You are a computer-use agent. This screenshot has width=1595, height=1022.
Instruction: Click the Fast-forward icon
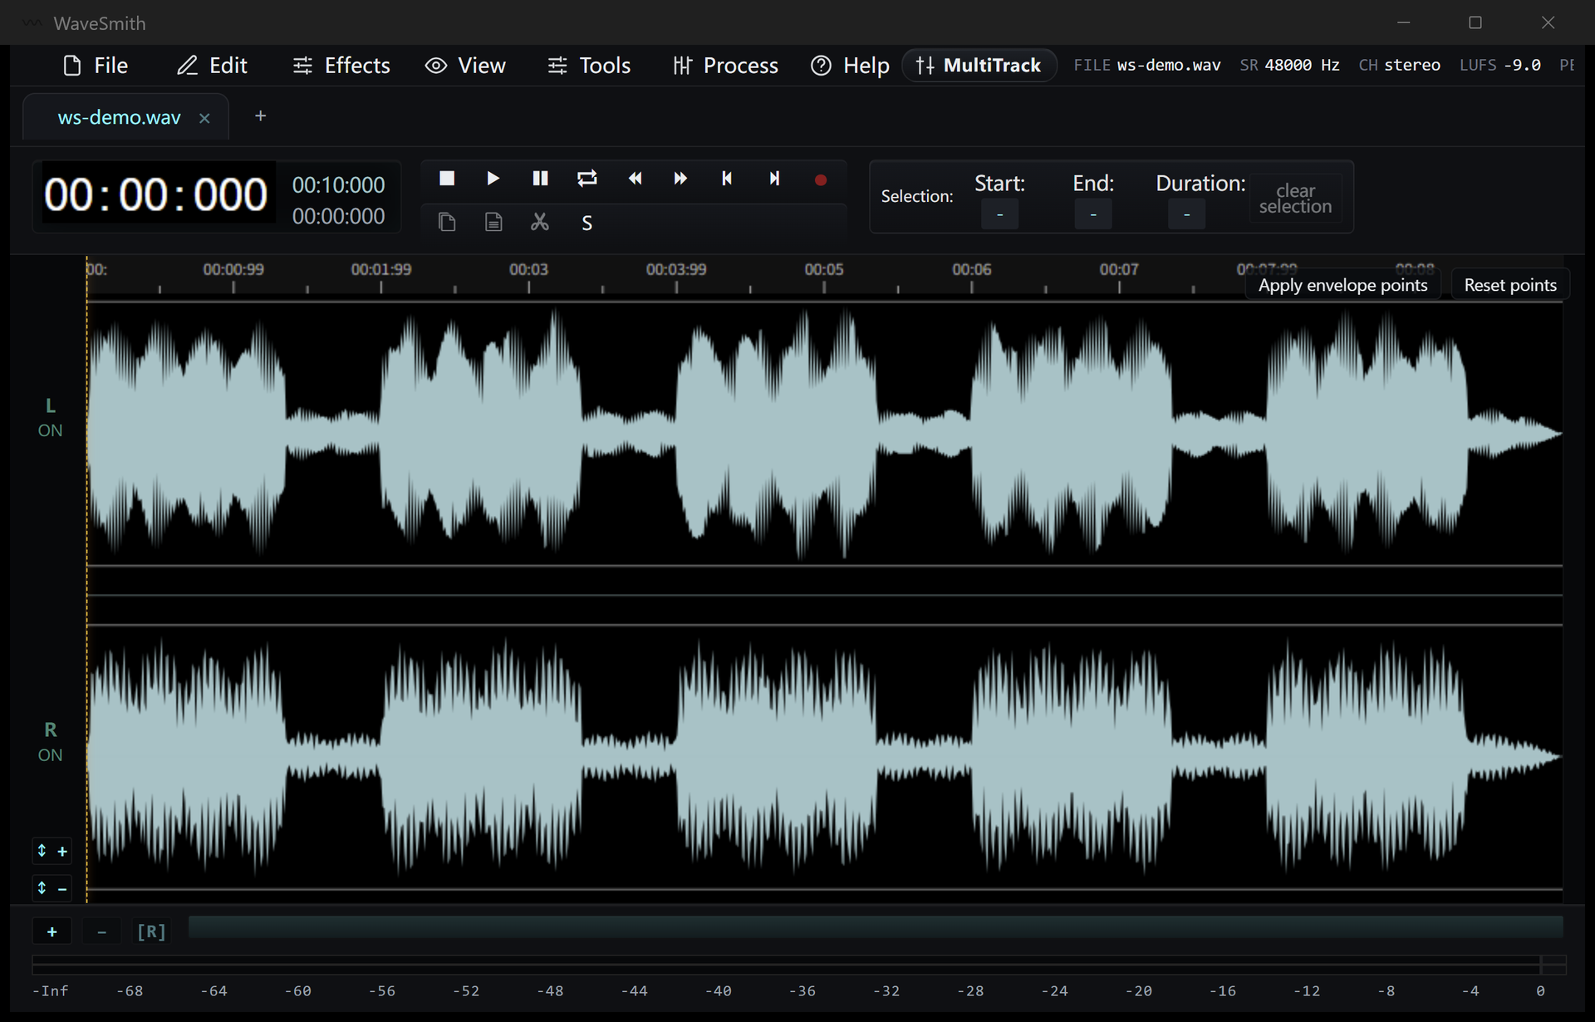pos(680,179)
